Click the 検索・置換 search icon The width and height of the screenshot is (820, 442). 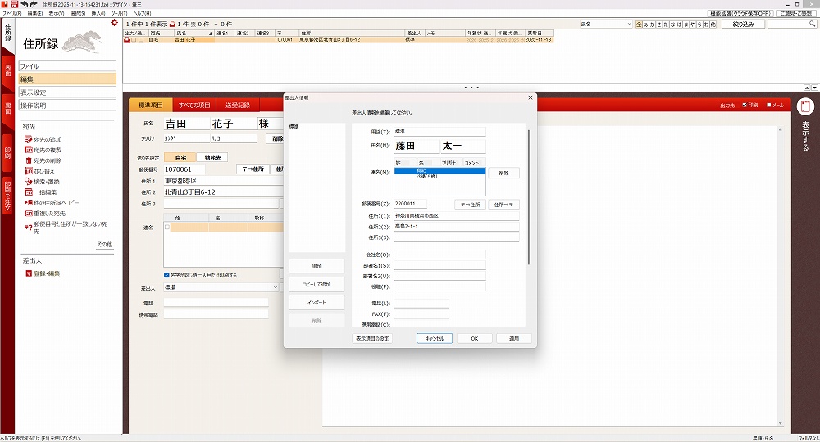coord(28,182)
